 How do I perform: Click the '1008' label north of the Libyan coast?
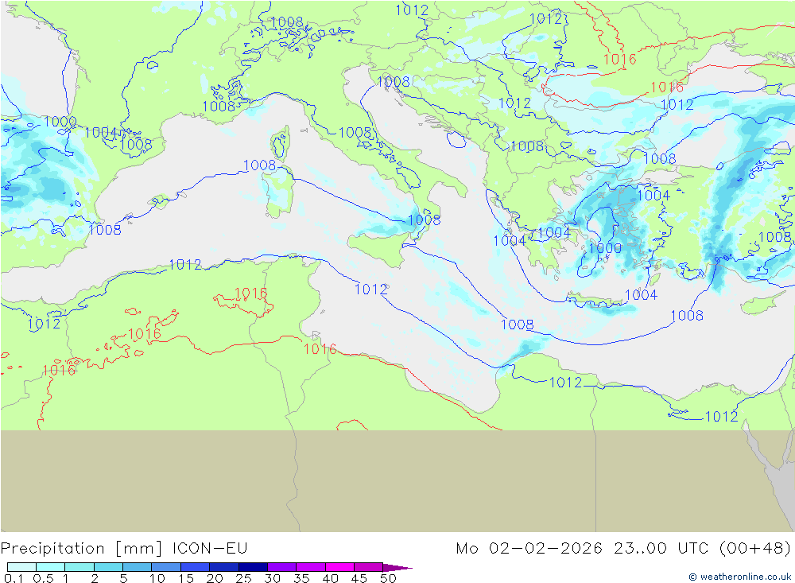coord(518,325)
